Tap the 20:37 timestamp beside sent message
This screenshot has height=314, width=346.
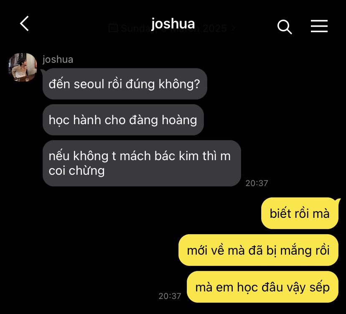(x=170, y=296)
